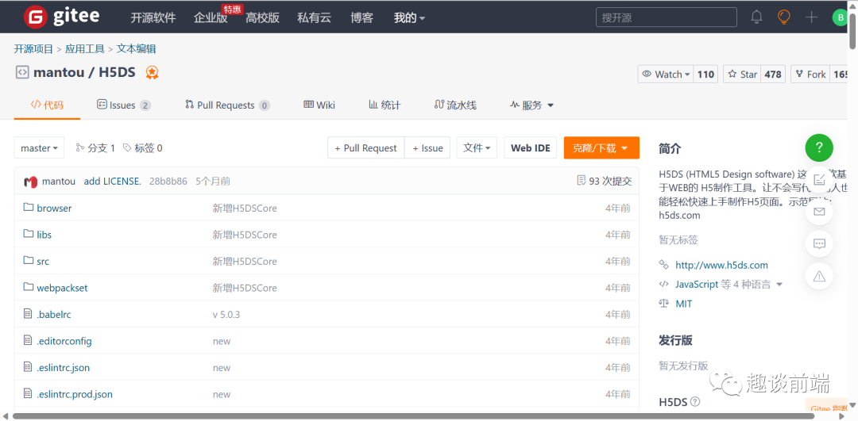Open 博客 in top navigation

pyautogui.click(x=361, y=17)
